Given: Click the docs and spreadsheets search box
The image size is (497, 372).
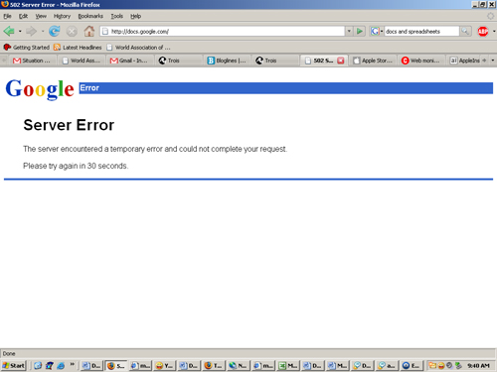Looking at the screenshot, I should 421,32.
